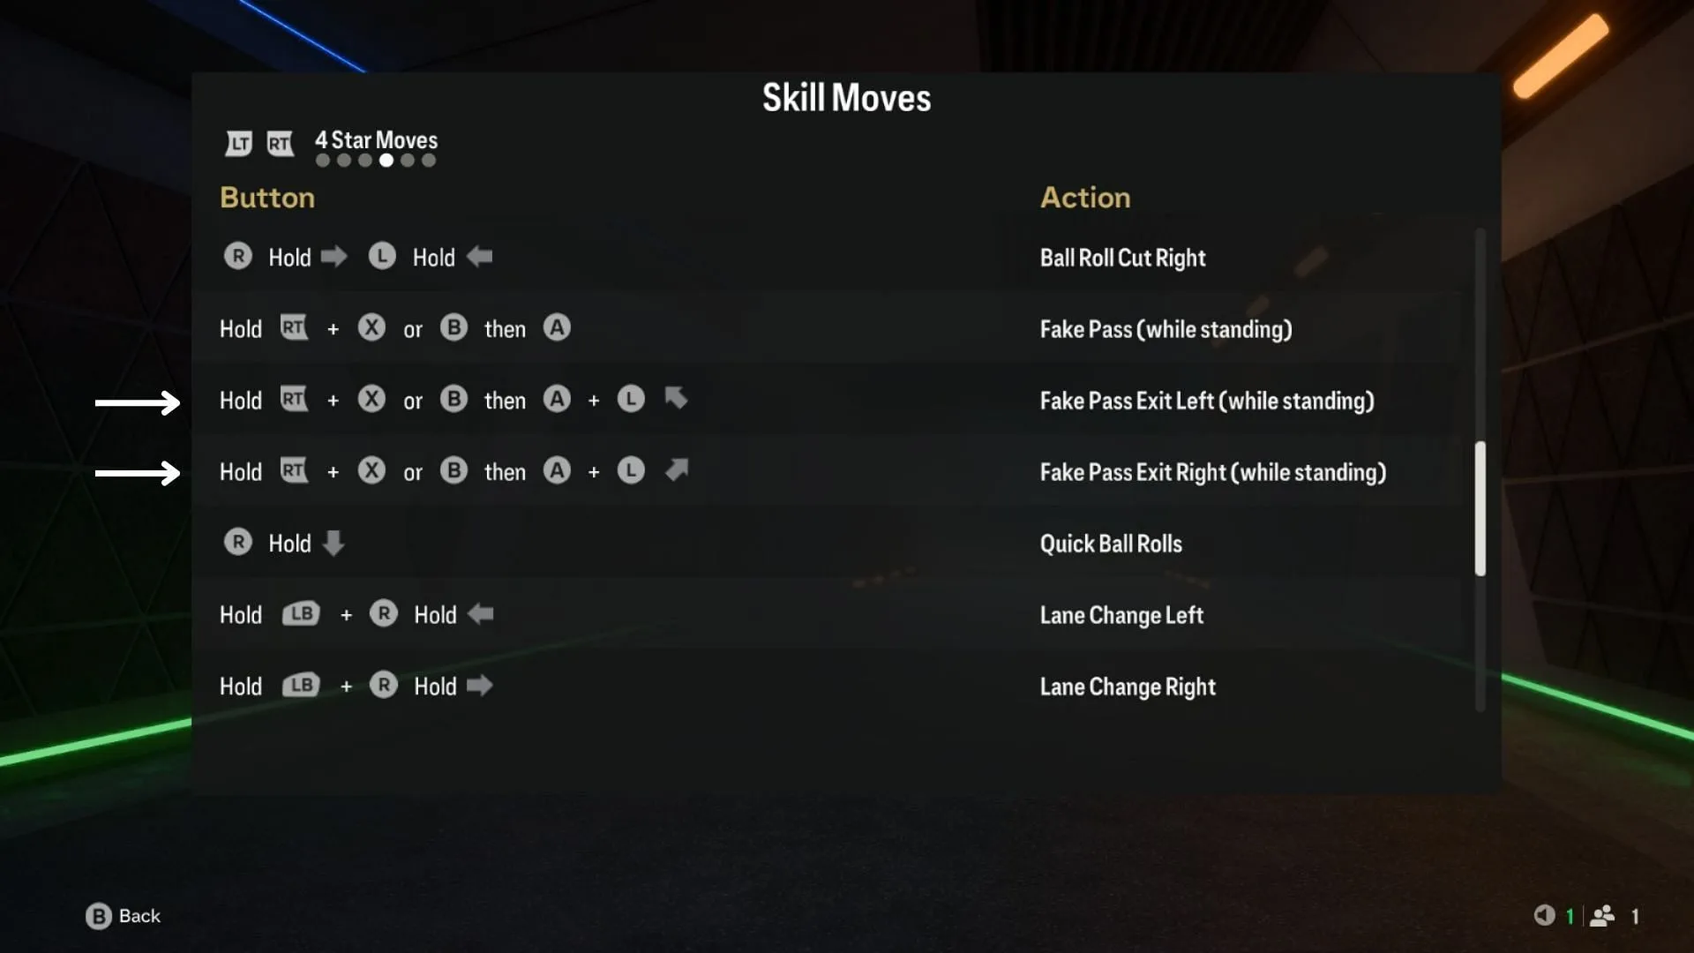Select the 4 Star Moves tab label
The height and width of the screenshot is (953, 1694).
(376, 138)
